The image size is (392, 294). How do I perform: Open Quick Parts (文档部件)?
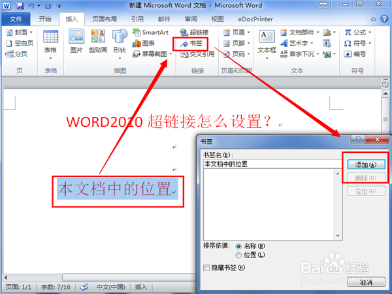pyautogui.click(x=300, y=32)
